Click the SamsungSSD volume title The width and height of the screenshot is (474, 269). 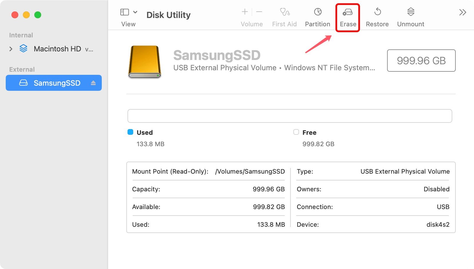[x=217, y=55]
